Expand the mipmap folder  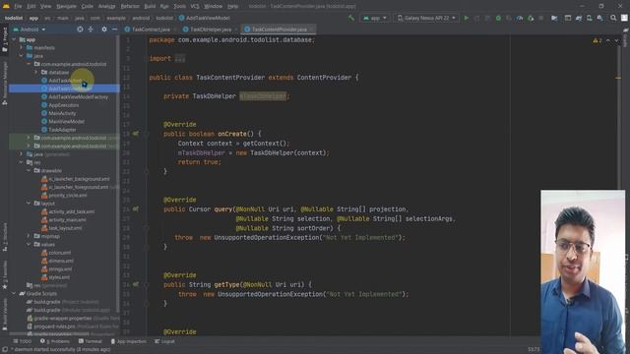[29, 236]
